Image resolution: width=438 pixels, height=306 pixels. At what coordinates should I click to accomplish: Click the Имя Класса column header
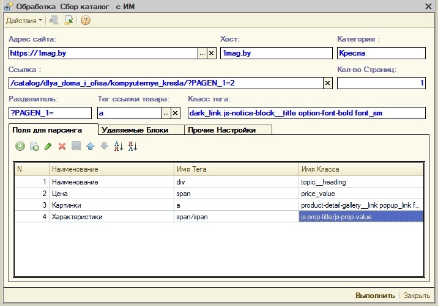(361, 169)
